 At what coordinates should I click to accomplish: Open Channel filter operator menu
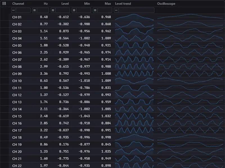13,10
